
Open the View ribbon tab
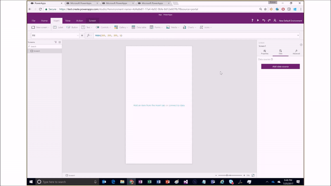point(67,20)
